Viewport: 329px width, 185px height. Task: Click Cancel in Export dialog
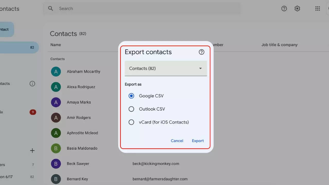(177, 141)
